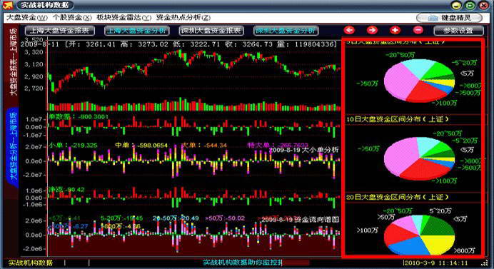
Task: Click the red plus zoom icon
Action: tap(395, 30)
